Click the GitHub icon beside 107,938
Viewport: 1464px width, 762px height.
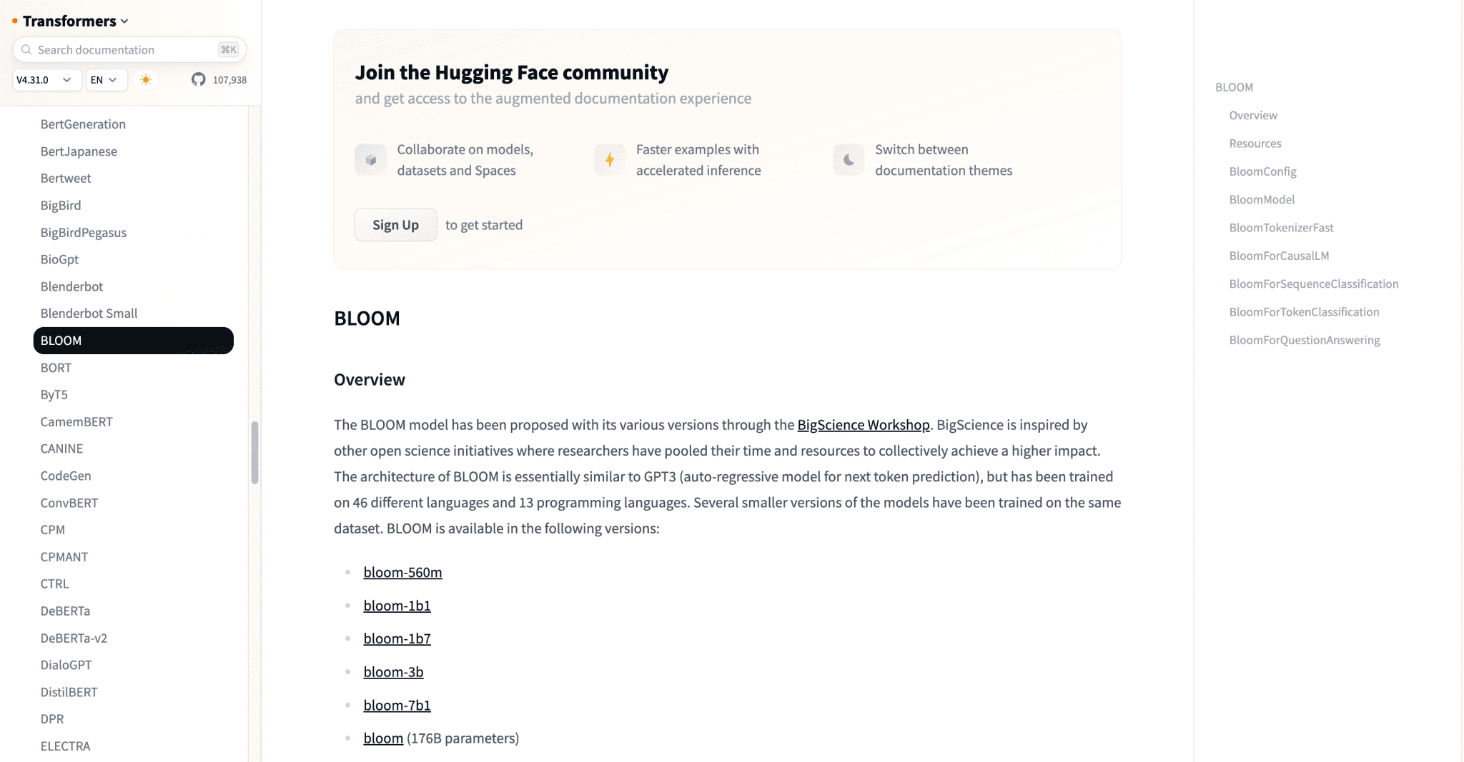click(198, 79)
